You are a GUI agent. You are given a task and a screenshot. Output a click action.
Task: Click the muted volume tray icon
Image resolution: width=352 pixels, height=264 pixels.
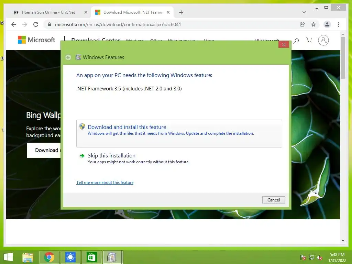point(319,257)
